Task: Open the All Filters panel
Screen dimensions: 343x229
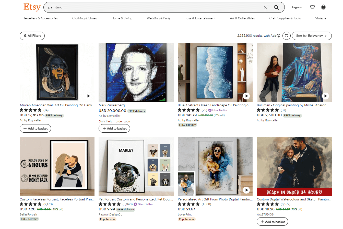Action: [32, 36]
